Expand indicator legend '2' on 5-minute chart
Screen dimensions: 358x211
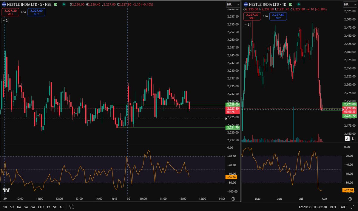click(x=5, y=21)
